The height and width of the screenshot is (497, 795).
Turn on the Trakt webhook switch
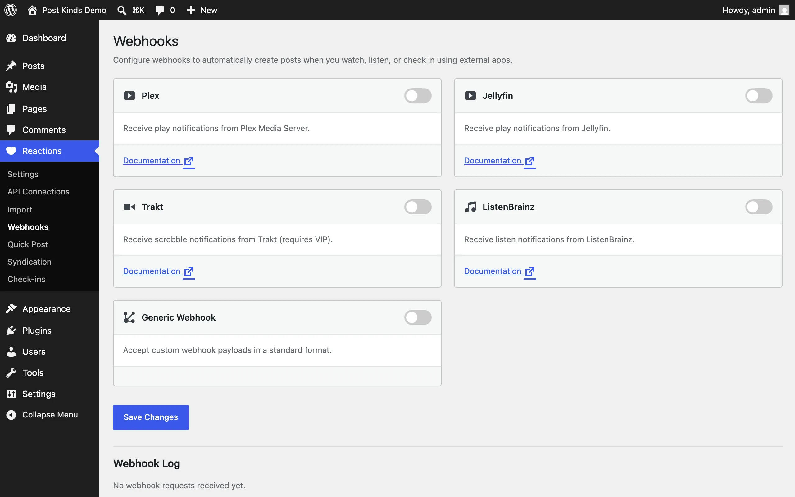tap(418, 207)
